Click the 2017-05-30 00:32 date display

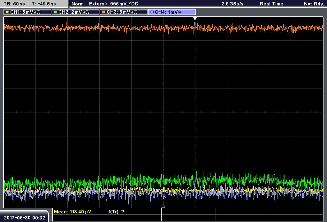[x=24, y=218]
